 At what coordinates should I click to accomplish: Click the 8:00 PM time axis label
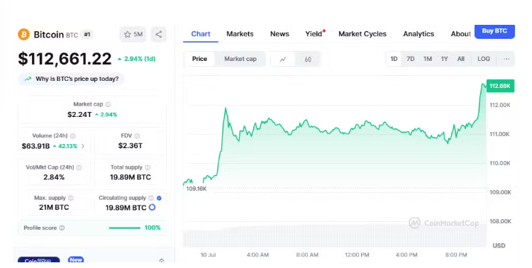point(456,255)
